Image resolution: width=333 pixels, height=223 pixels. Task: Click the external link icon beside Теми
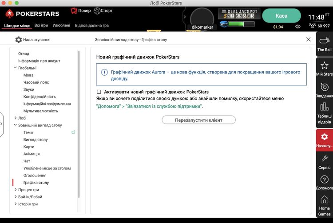[73, 132]
